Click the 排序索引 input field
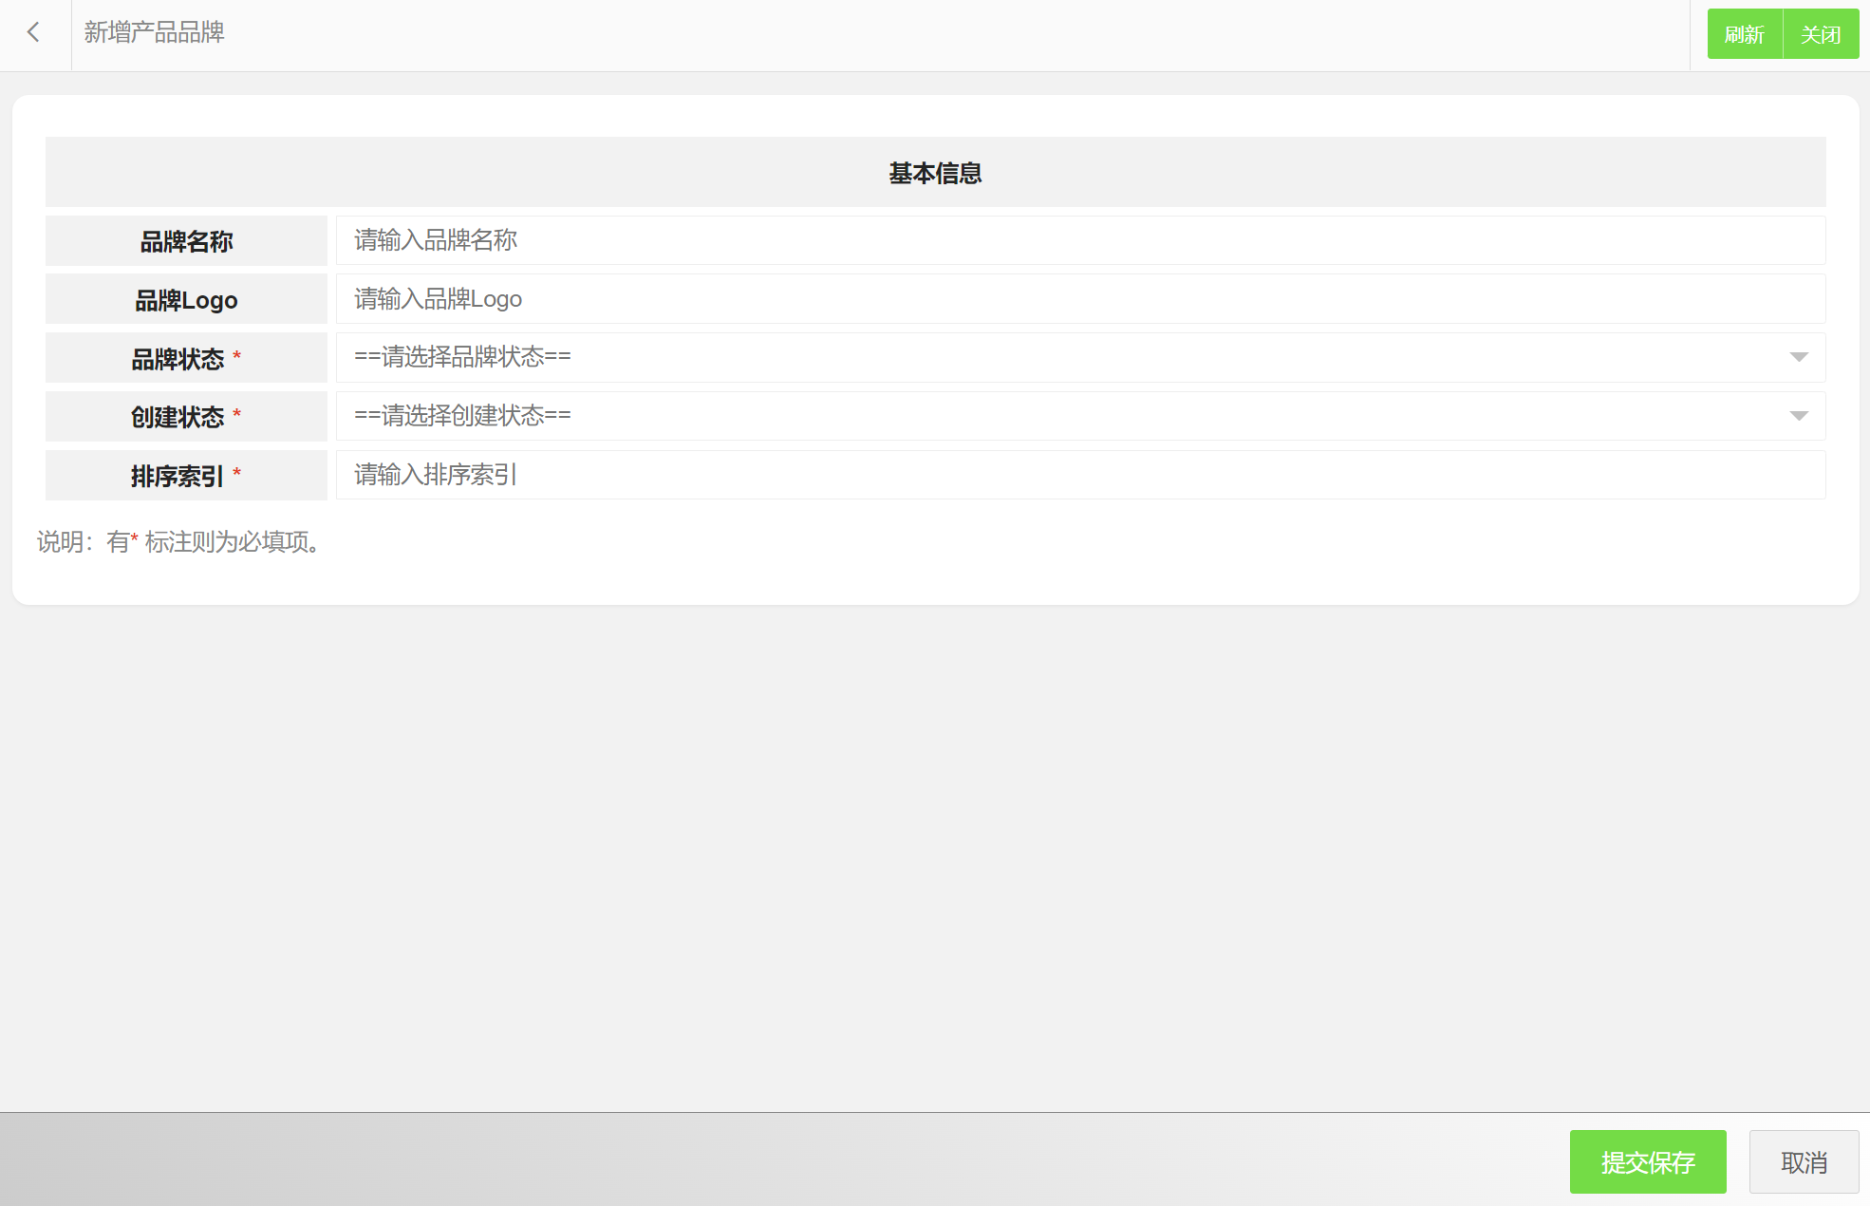The height and width of the screenshot is (1206, 1870). click(1079, 475)
